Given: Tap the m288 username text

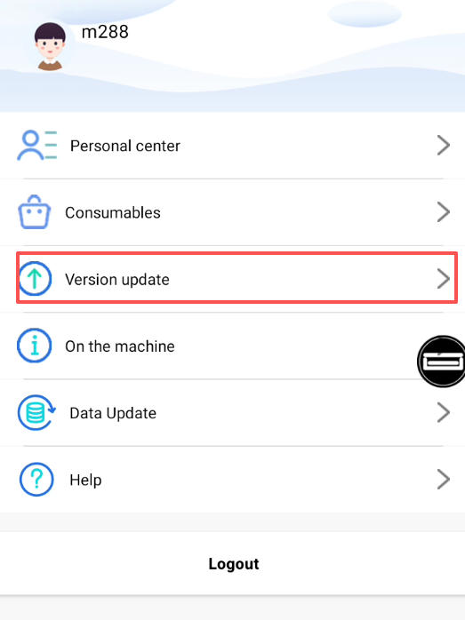Looking at the screenshot, I should (105, 32).
